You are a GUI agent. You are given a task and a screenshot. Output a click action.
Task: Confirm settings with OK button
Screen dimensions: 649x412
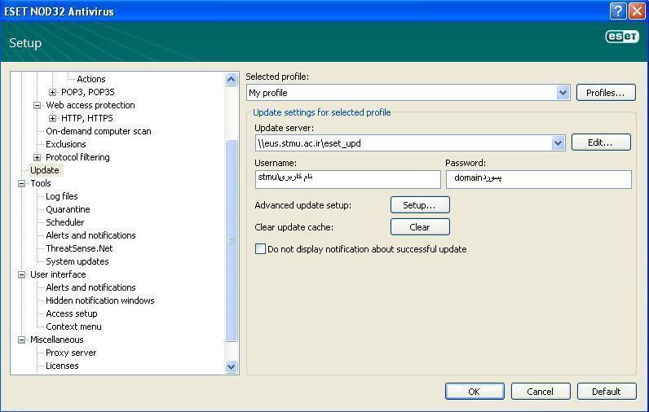point(475,392)
